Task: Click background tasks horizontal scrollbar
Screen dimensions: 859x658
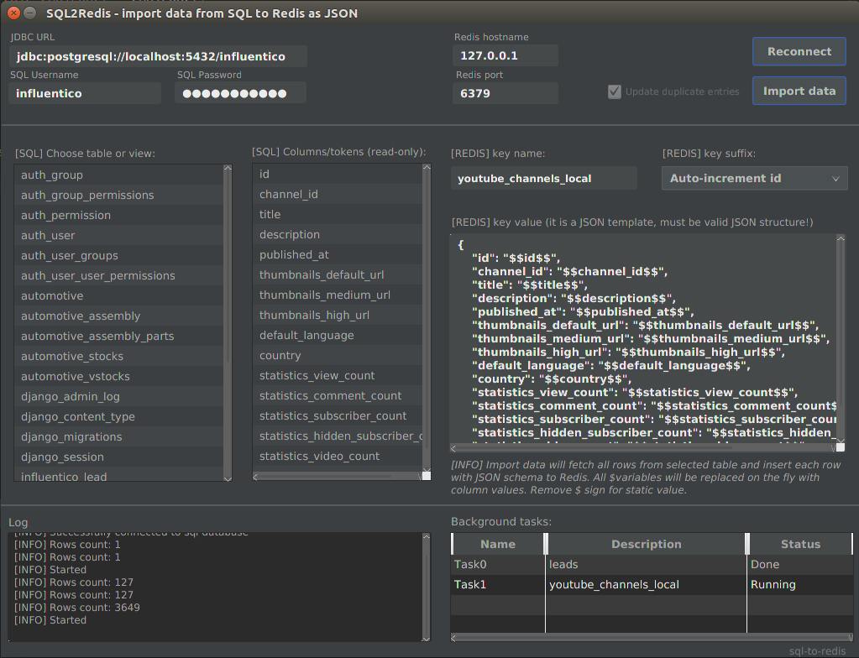Action: point(652,637)
